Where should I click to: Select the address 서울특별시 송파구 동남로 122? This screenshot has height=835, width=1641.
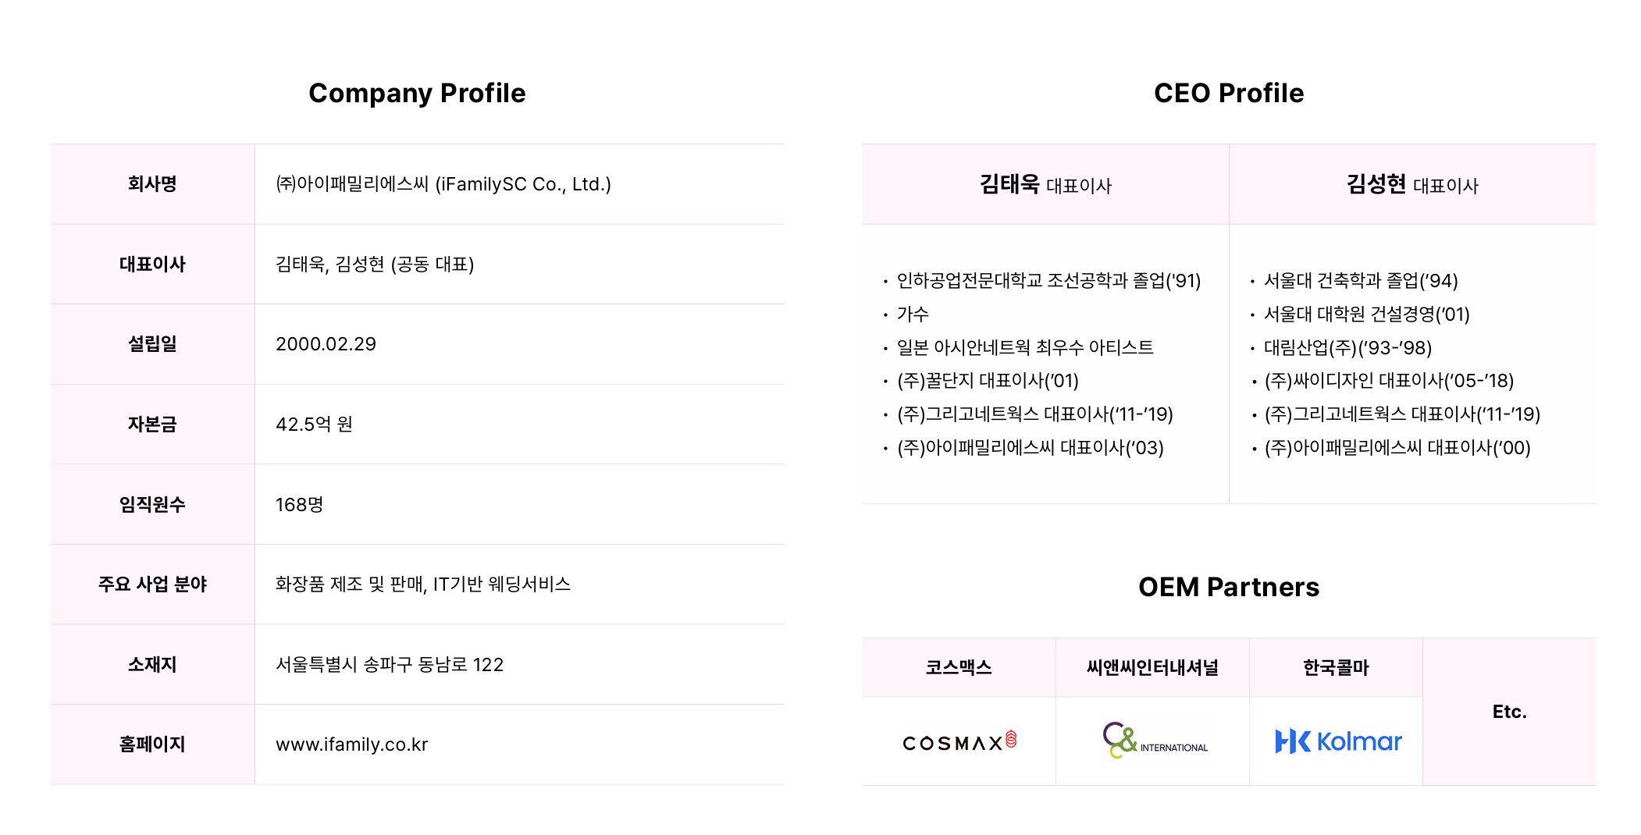coord(390,665)
